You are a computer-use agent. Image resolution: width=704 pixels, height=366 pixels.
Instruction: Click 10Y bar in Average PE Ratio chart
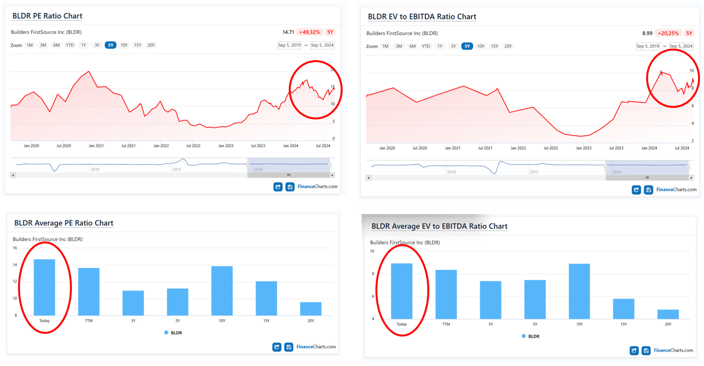pos(222,291)
